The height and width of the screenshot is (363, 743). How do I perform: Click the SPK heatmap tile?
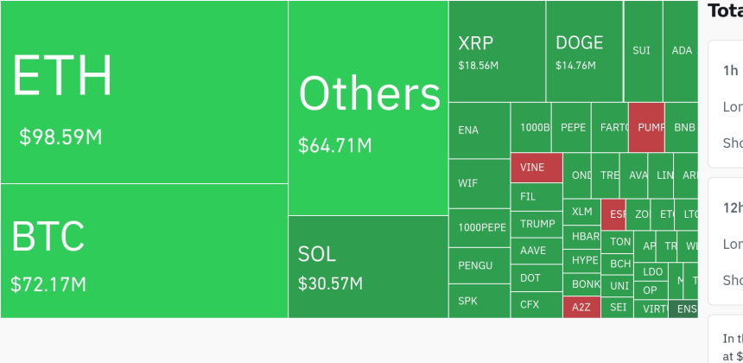[479, 301]
